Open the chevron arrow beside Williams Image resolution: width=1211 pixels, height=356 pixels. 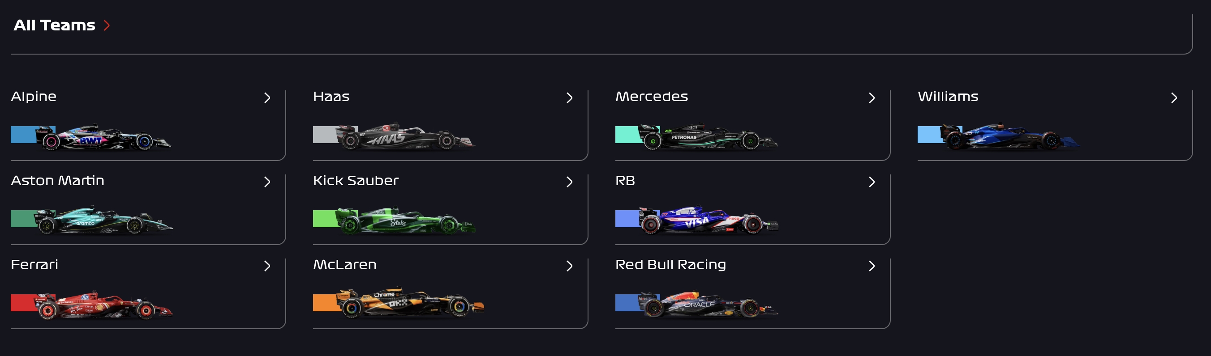(x=1174, y=97)
